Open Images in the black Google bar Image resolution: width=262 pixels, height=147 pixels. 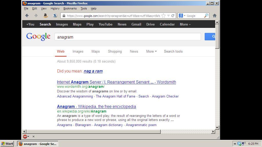tap(62, 24)
